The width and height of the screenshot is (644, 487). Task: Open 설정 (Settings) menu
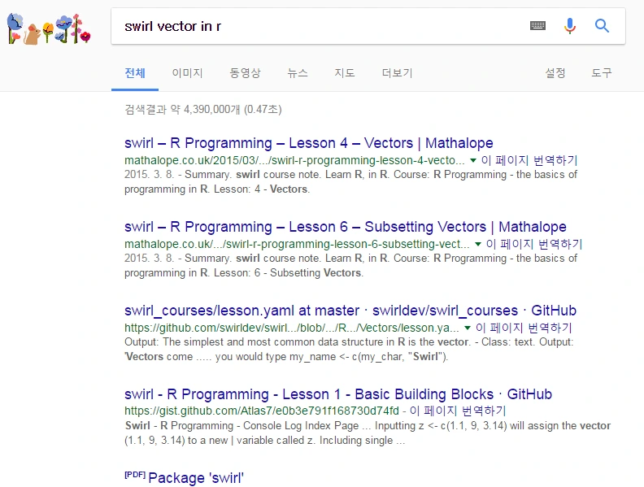coord(555,73)
